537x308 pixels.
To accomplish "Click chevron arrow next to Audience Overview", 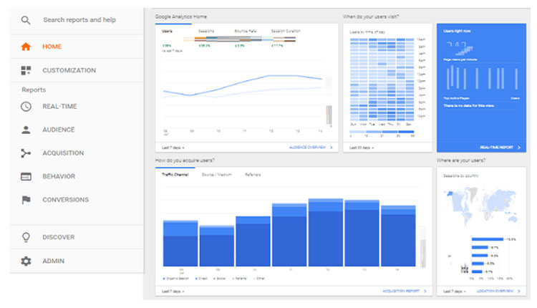I will pyautogui.click(x=332, y=148).
